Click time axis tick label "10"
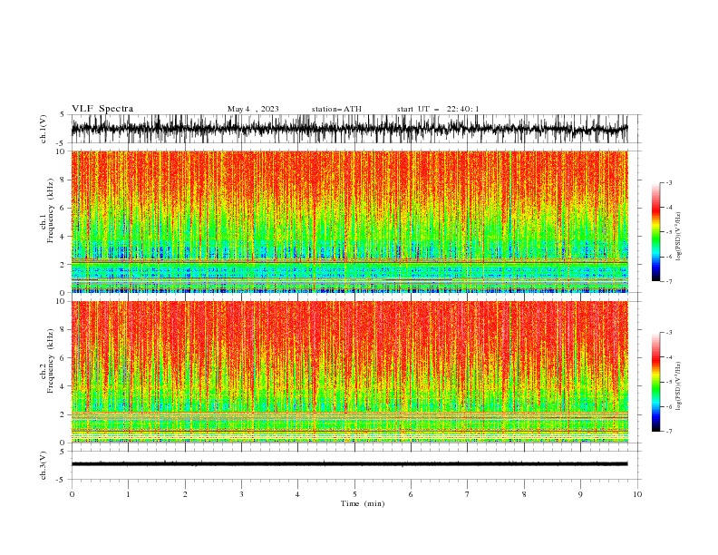 pos(637,494)
